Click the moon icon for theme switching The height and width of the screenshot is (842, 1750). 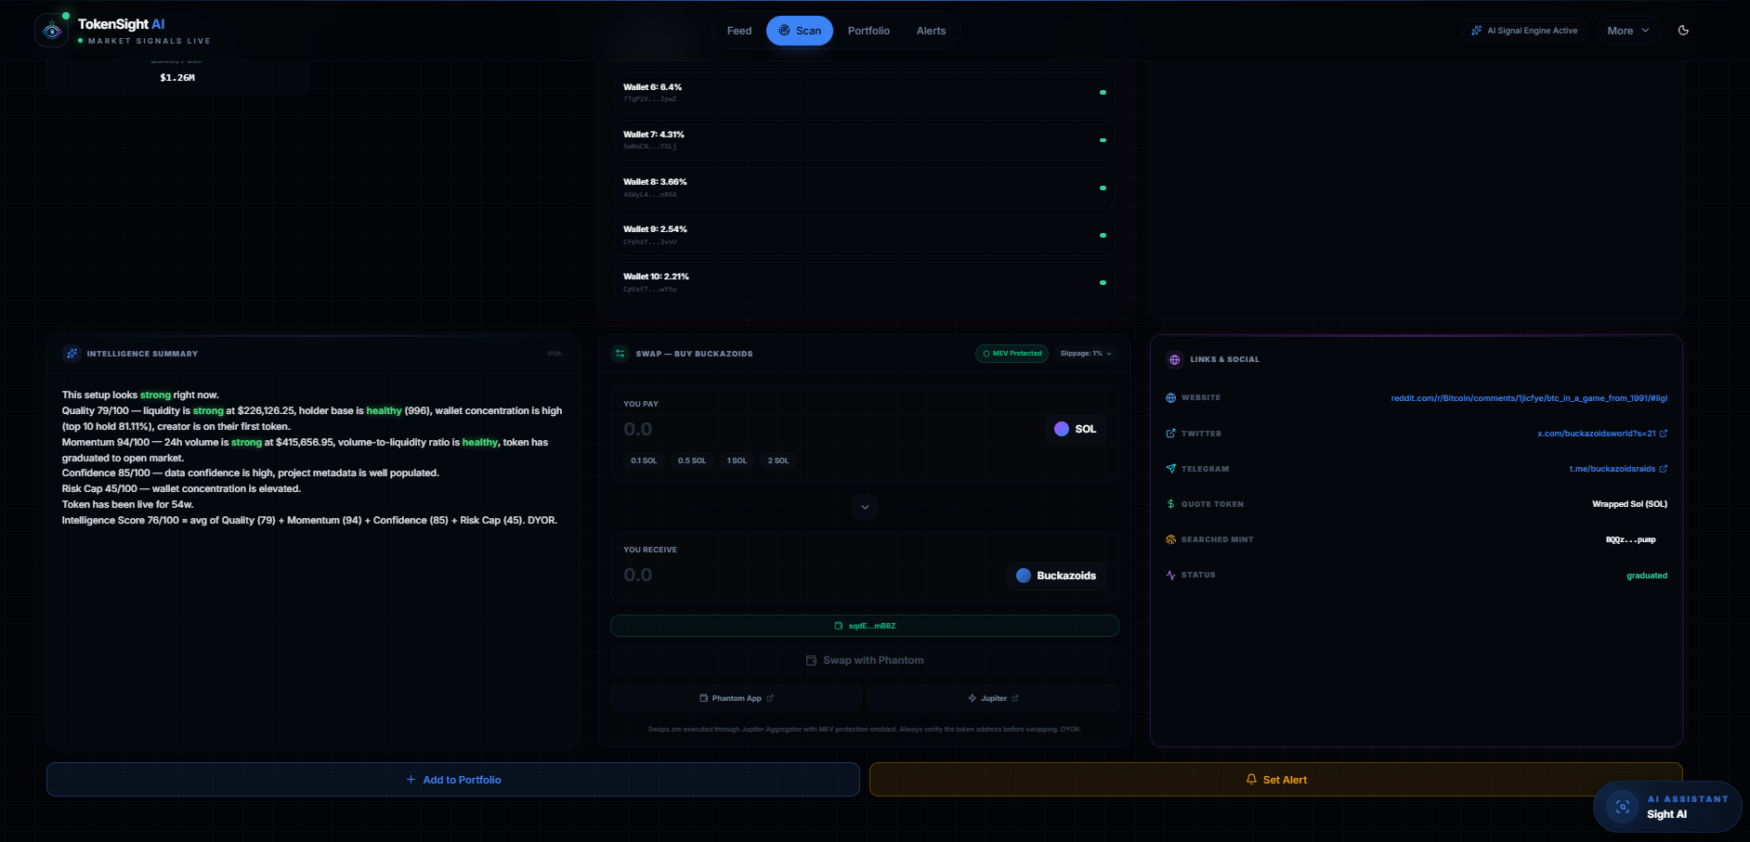(x=1683, y=30)
